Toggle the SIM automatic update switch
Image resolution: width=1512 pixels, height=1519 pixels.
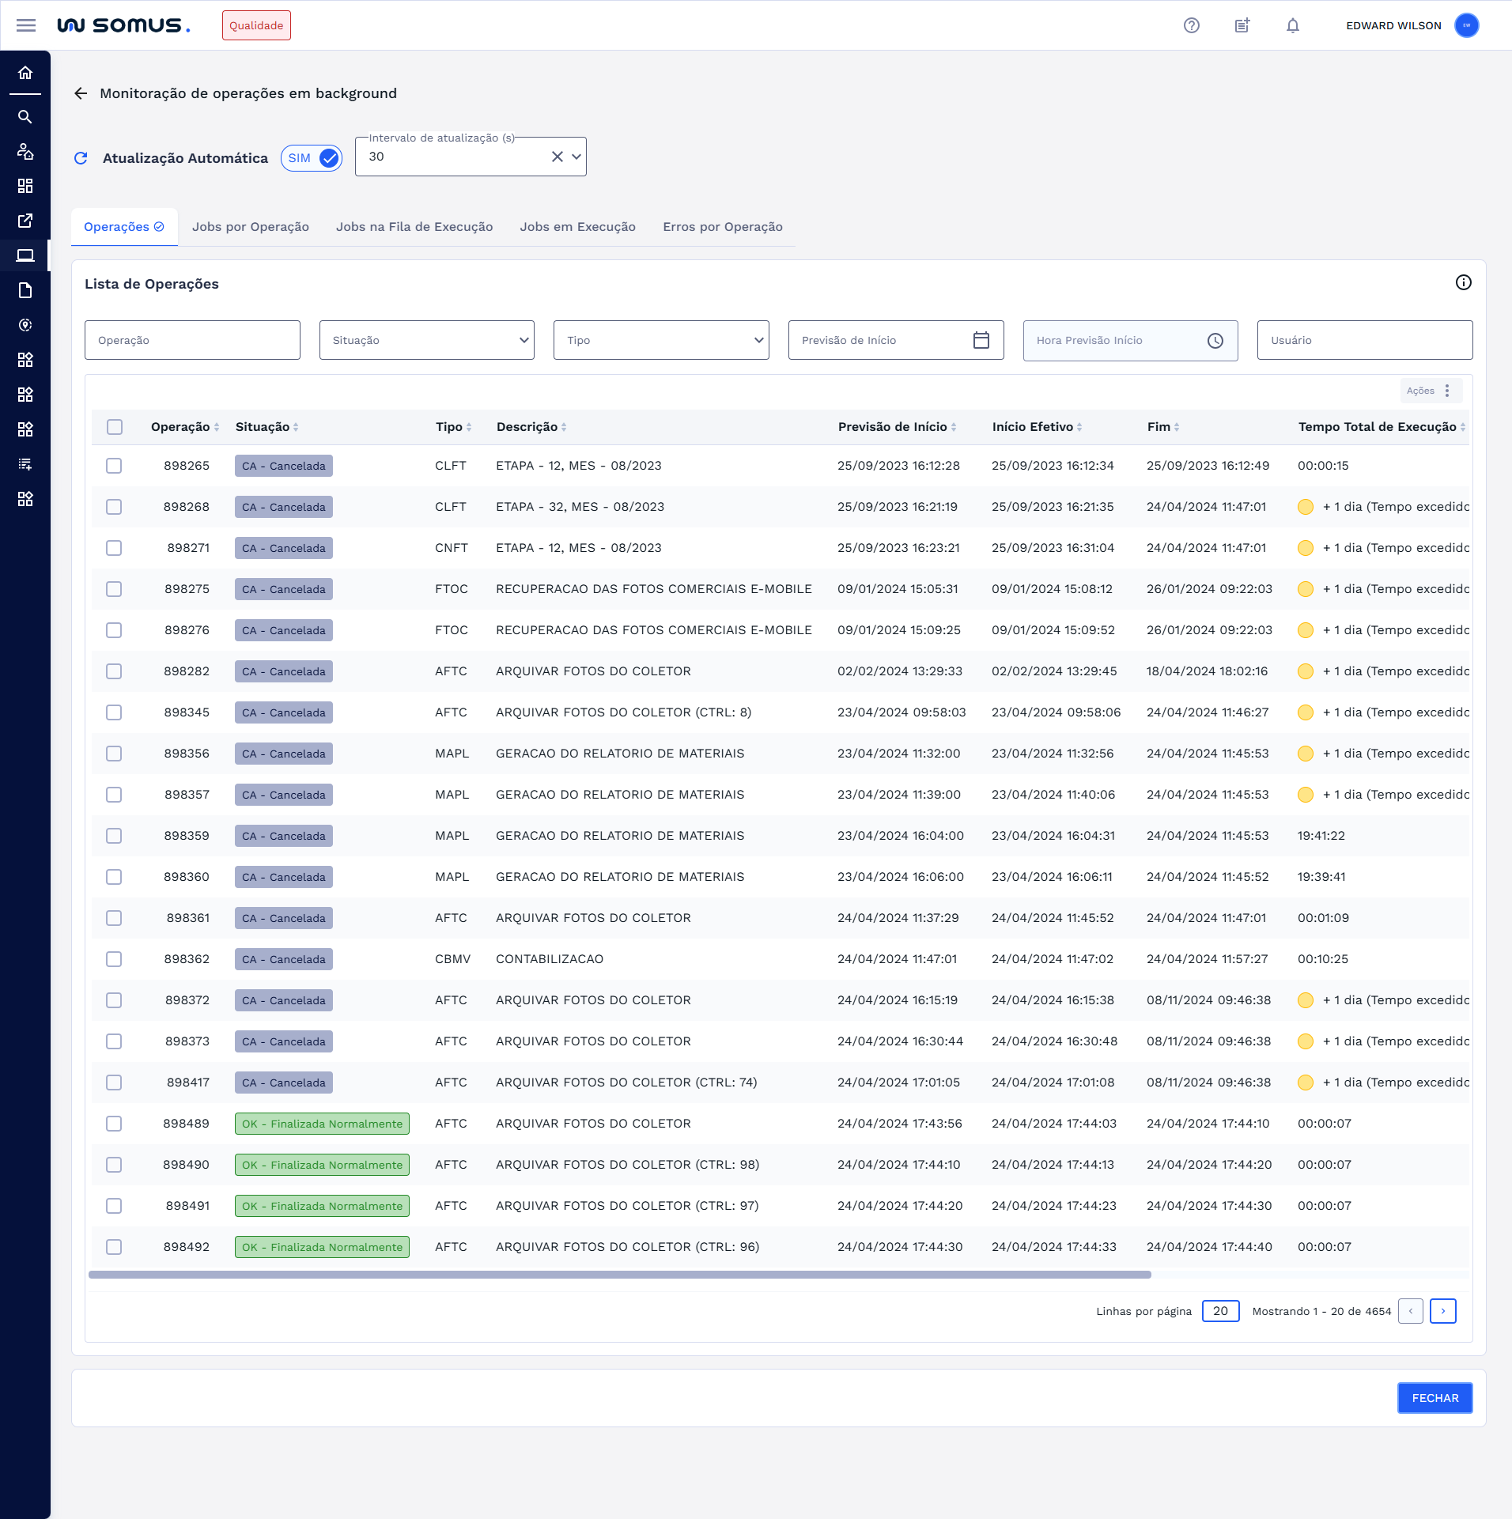click(x=312, y=158)
